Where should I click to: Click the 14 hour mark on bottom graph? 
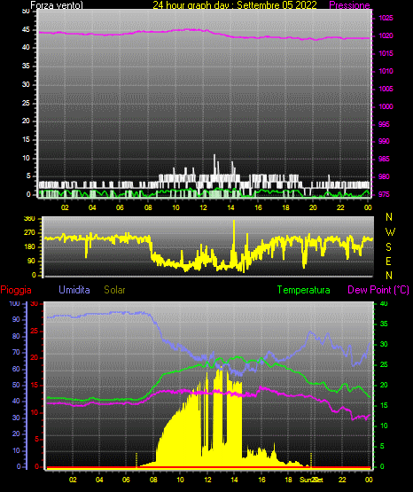(x=234, y=480)
